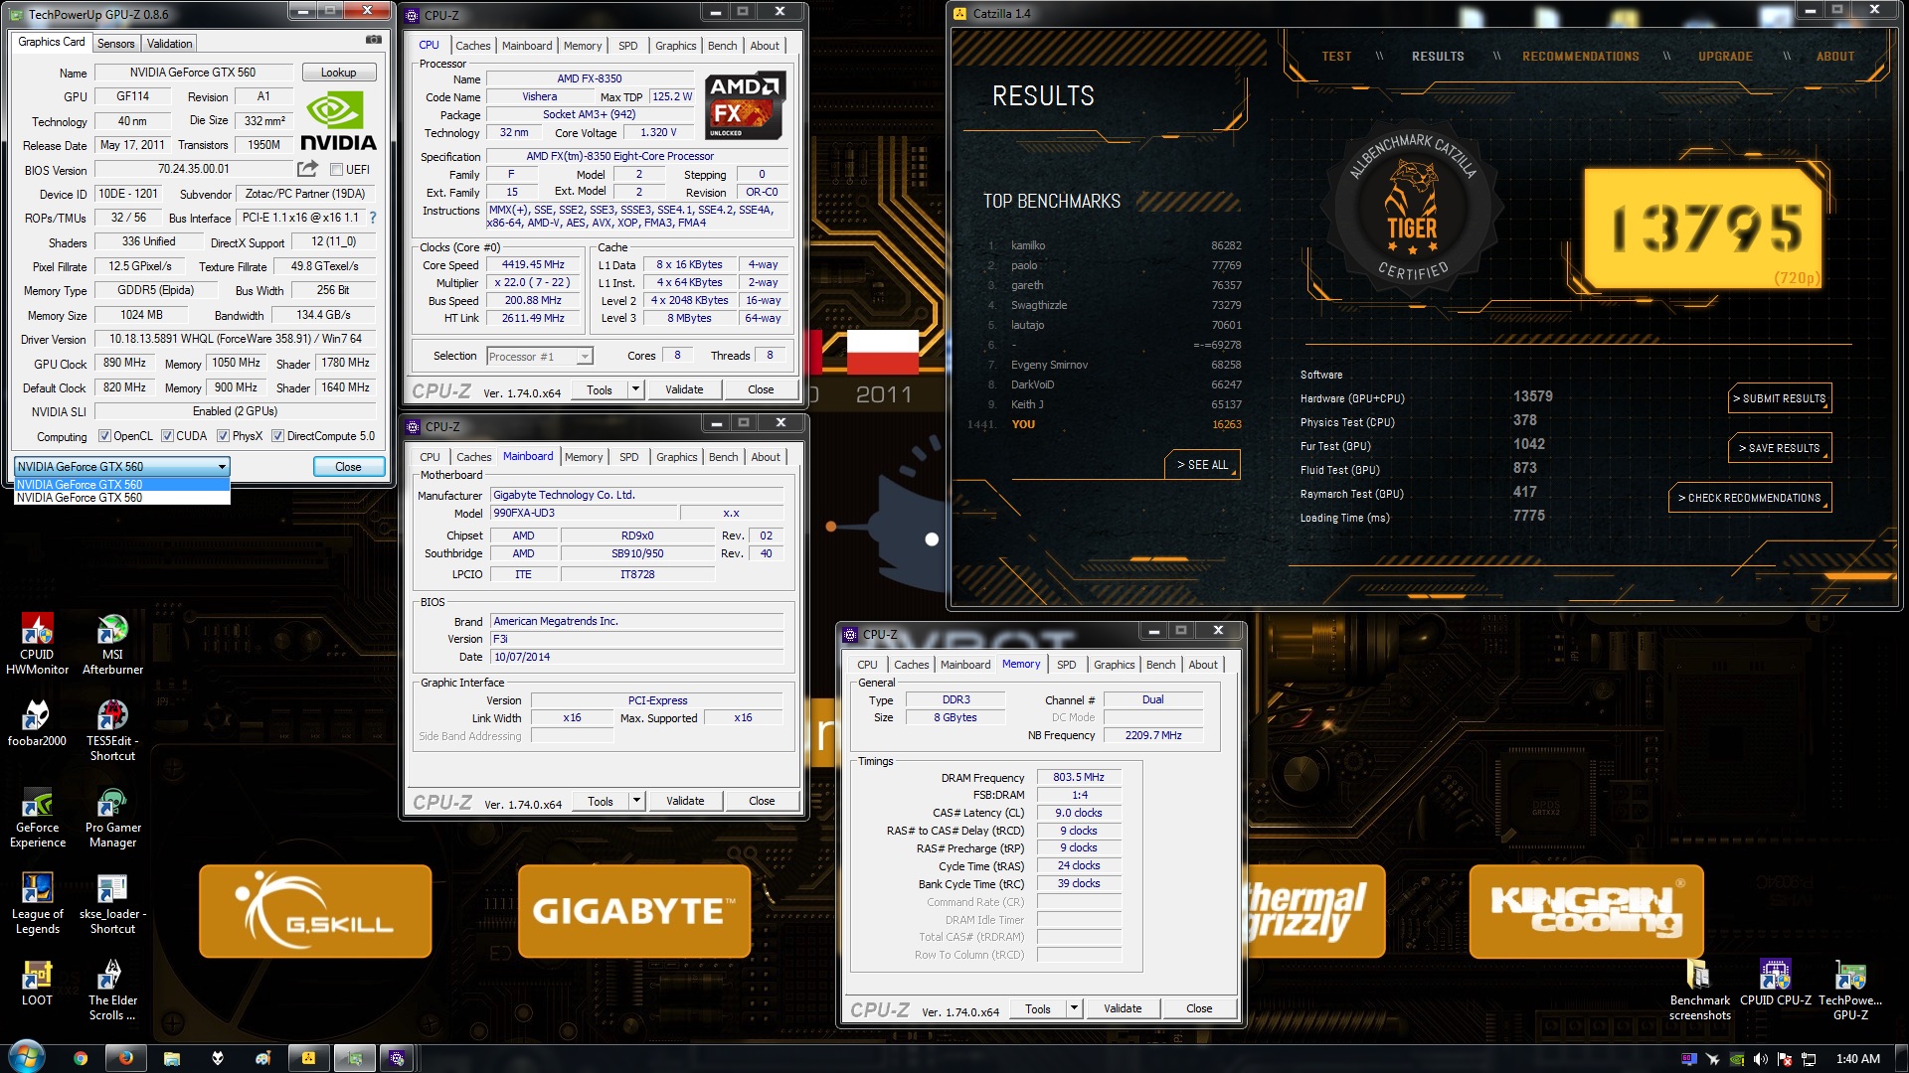Click the NVIDIA tray icon
Screen dimensions: 1909x1073
(1736, 1059)
